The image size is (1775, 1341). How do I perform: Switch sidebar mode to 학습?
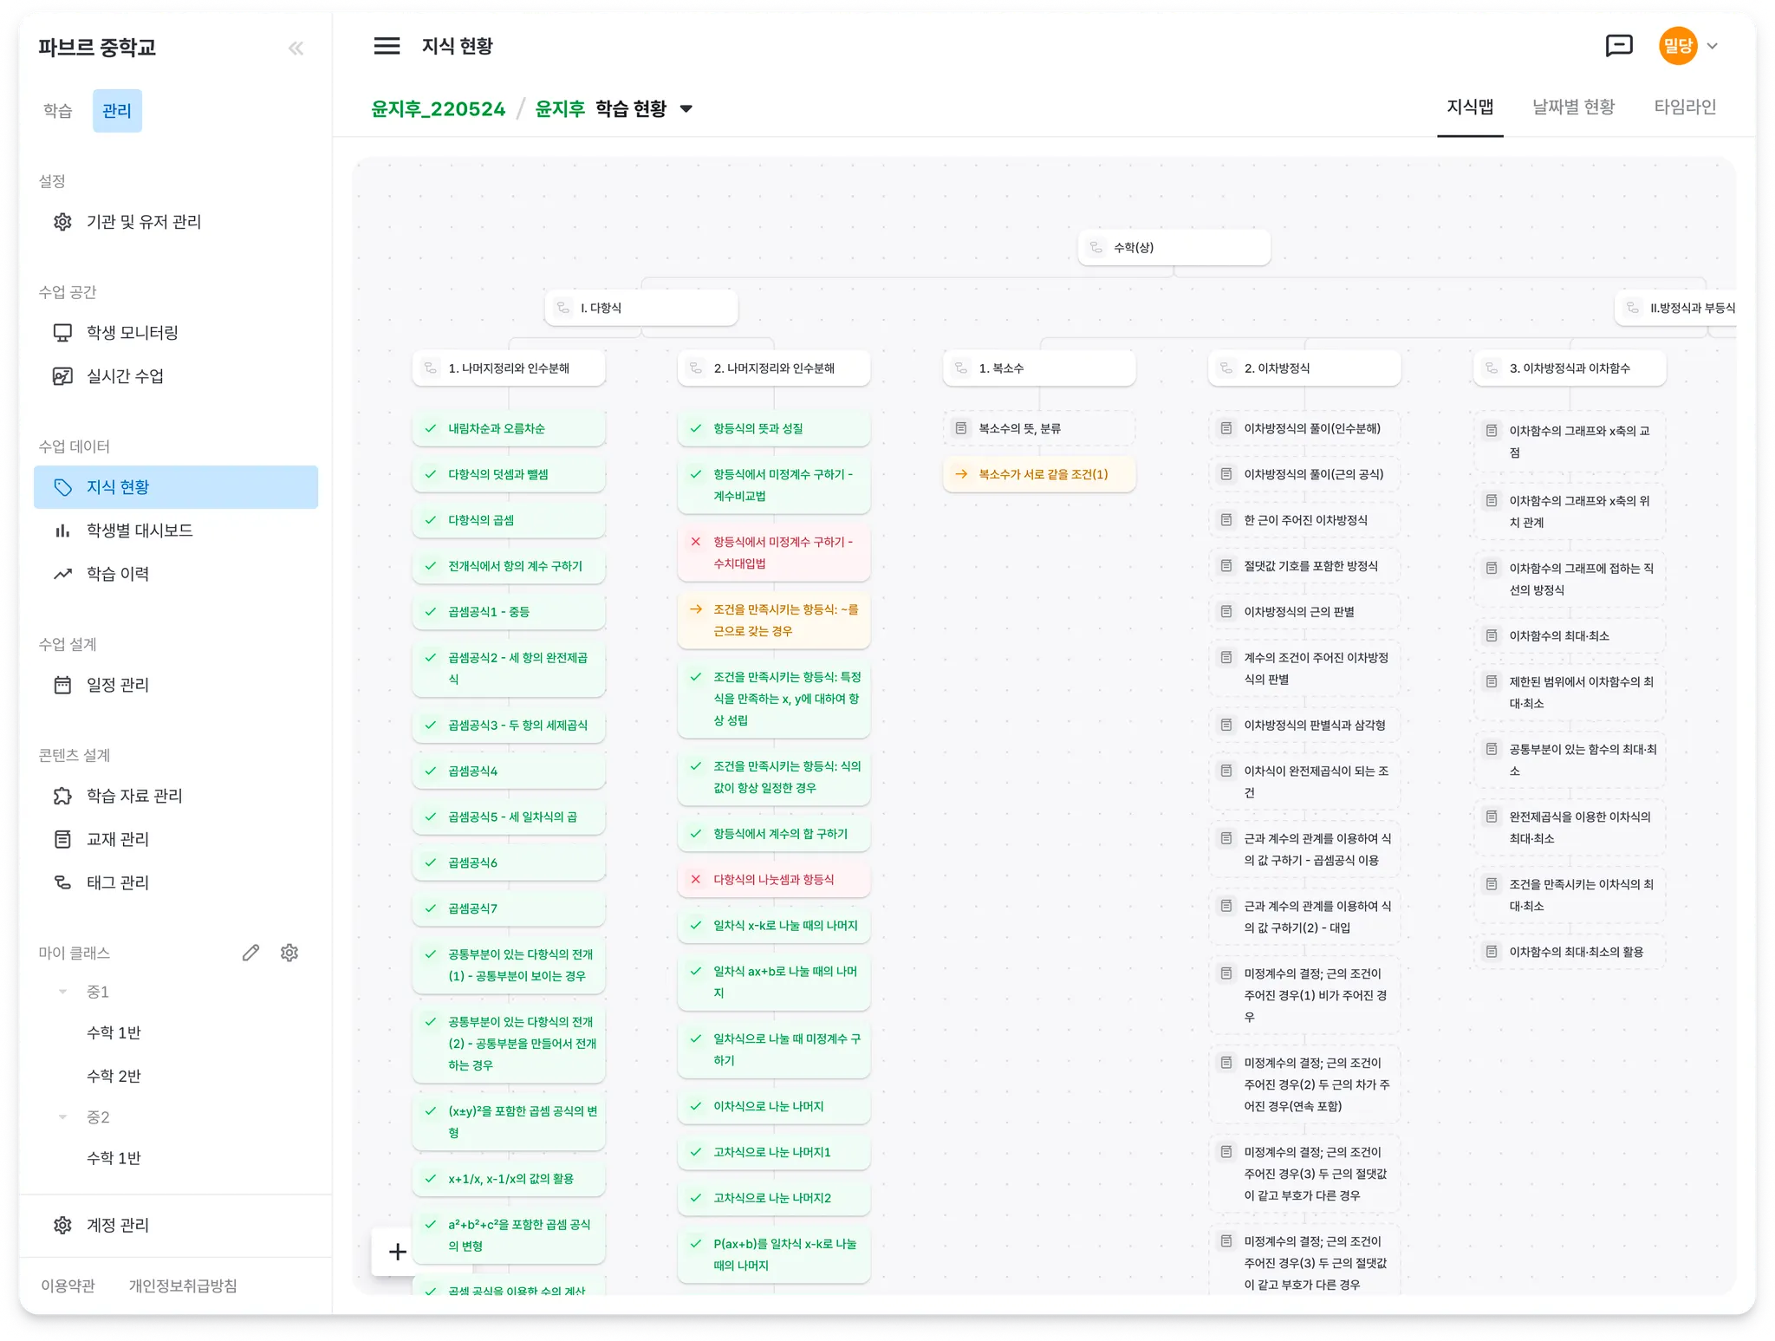click(58, 111)
